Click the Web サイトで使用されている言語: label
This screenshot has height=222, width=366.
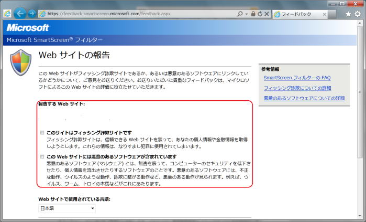(74, 199)
